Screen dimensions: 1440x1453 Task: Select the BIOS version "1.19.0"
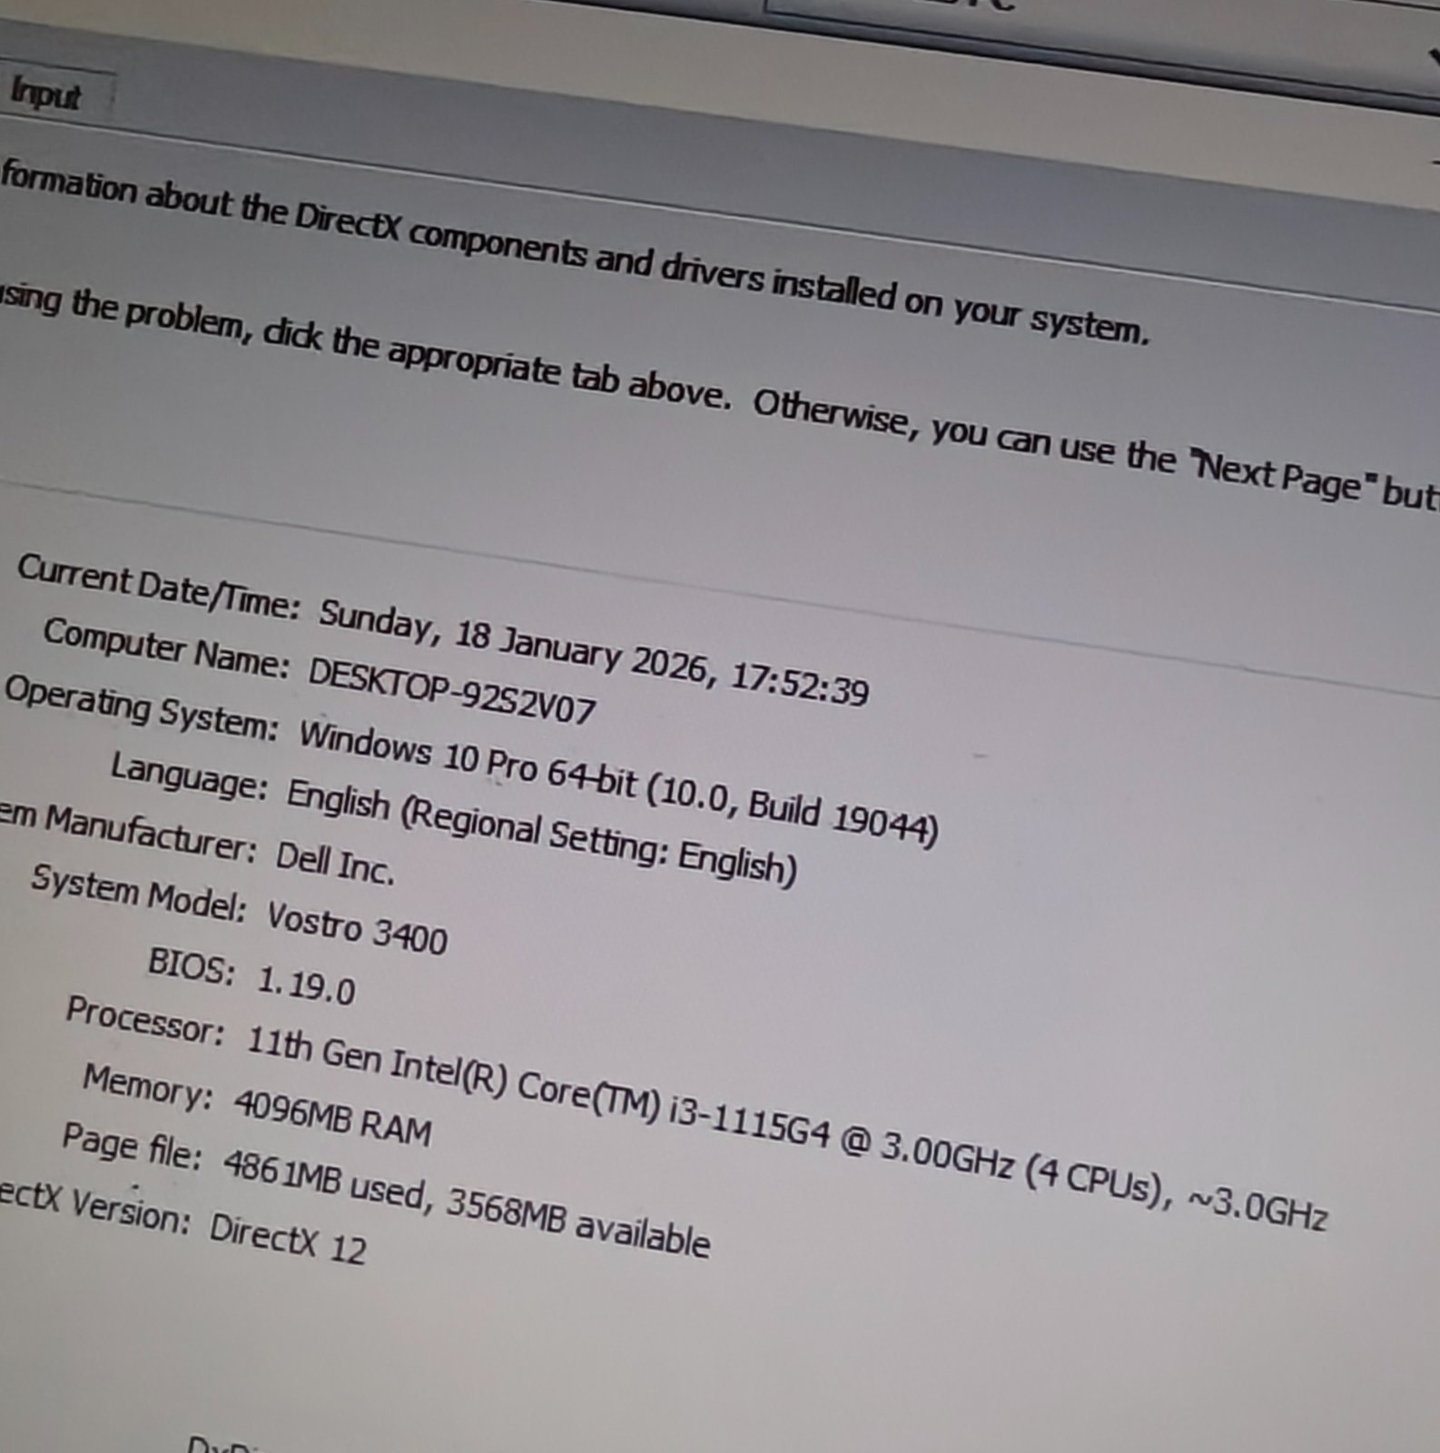pyautogui.click(x=306, y=984)
